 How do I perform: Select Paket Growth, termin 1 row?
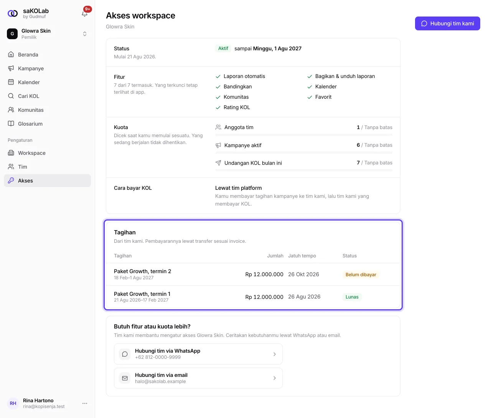(x=253, y=297)
